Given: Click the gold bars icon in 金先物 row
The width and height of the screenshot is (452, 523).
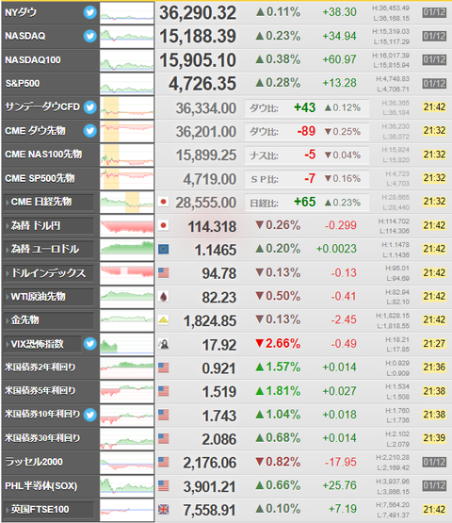Looking at the screenshot, I should click(163, 320).
